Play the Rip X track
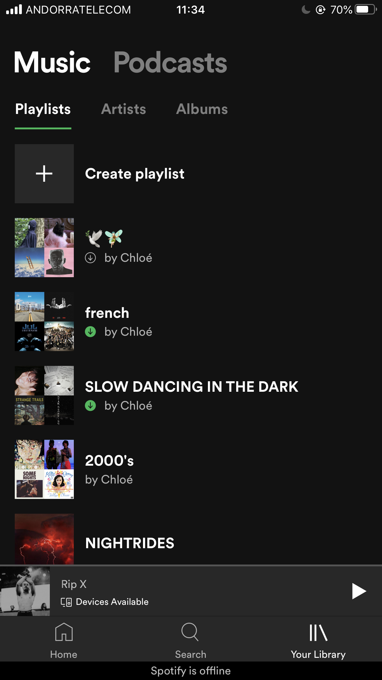Image resolution: width=382 pixels, height=680 pixels. tap(359, 591)
